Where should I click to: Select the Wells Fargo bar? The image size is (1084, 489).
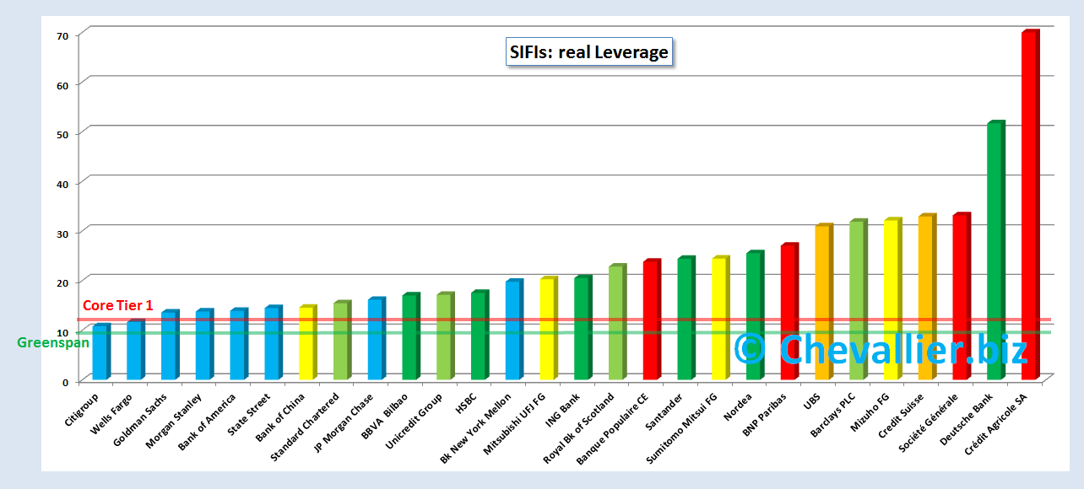coord(136,349)
